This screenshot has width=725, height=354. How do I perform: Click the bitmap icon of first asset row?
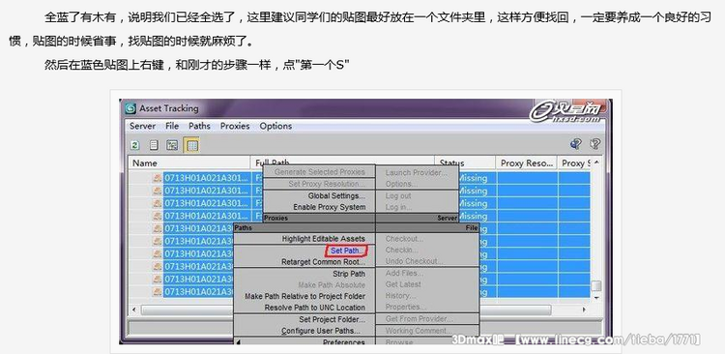click(x=158, y=178)
